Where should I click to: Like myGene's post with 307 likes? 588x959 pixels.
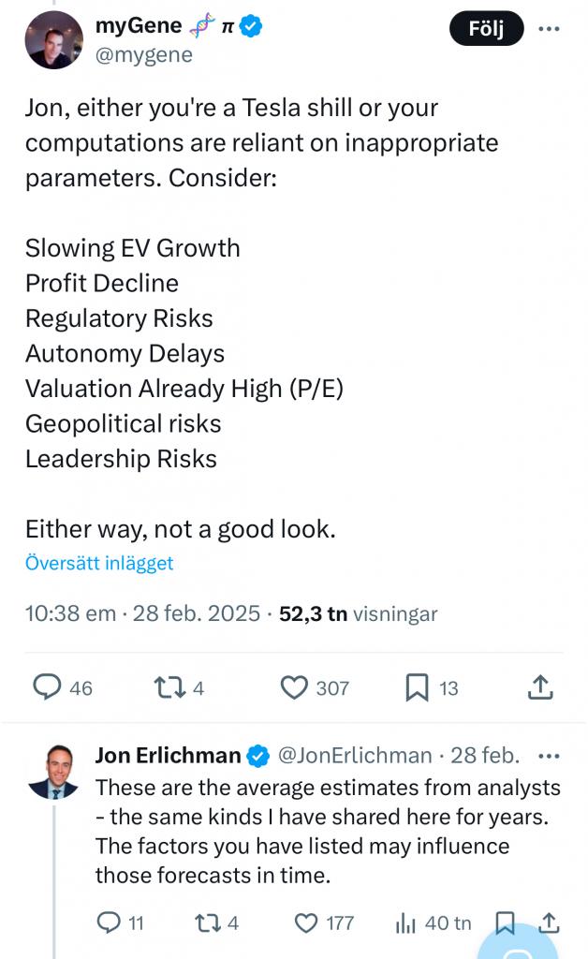coord(295,688)
